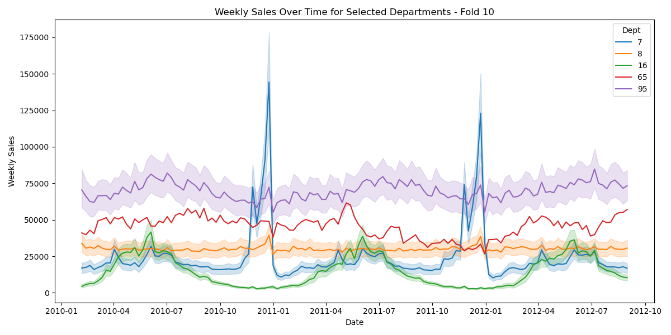The height and width of the screenshot is (335, 671).
Task: Select legend entry label '7'
Action: point(640,42)
